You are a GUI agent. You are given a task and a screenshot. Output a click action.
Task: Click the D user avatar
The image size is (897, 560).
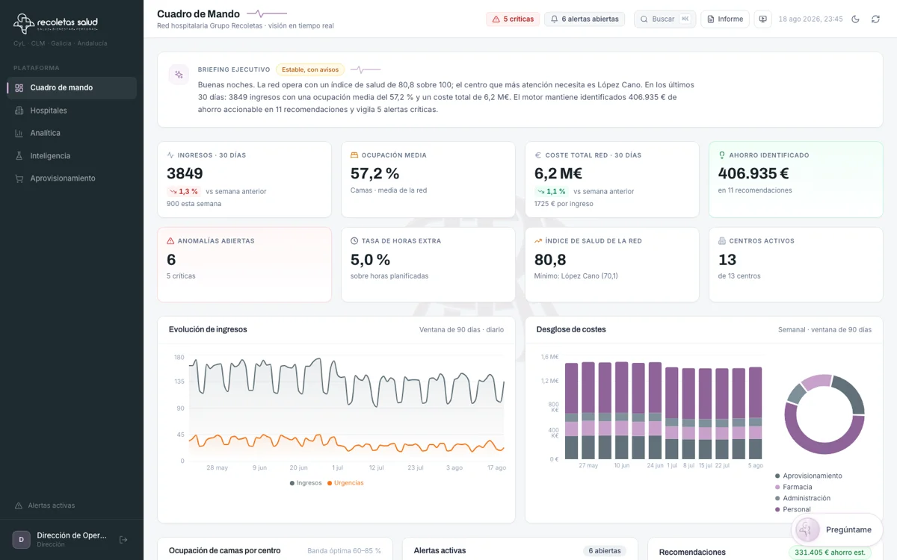(21, 540)
